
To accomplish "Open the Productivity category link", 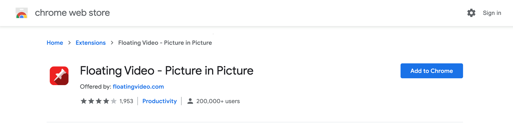I will [160, 101].
